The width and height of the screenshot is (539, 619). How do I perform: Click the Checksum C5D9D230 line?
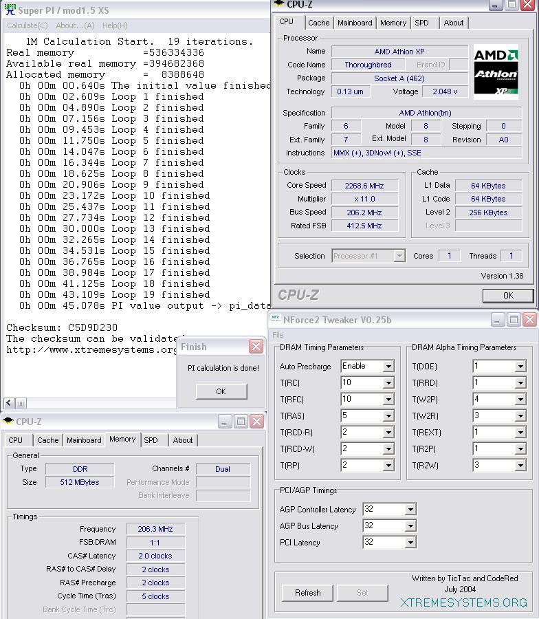tap(62, 327)
